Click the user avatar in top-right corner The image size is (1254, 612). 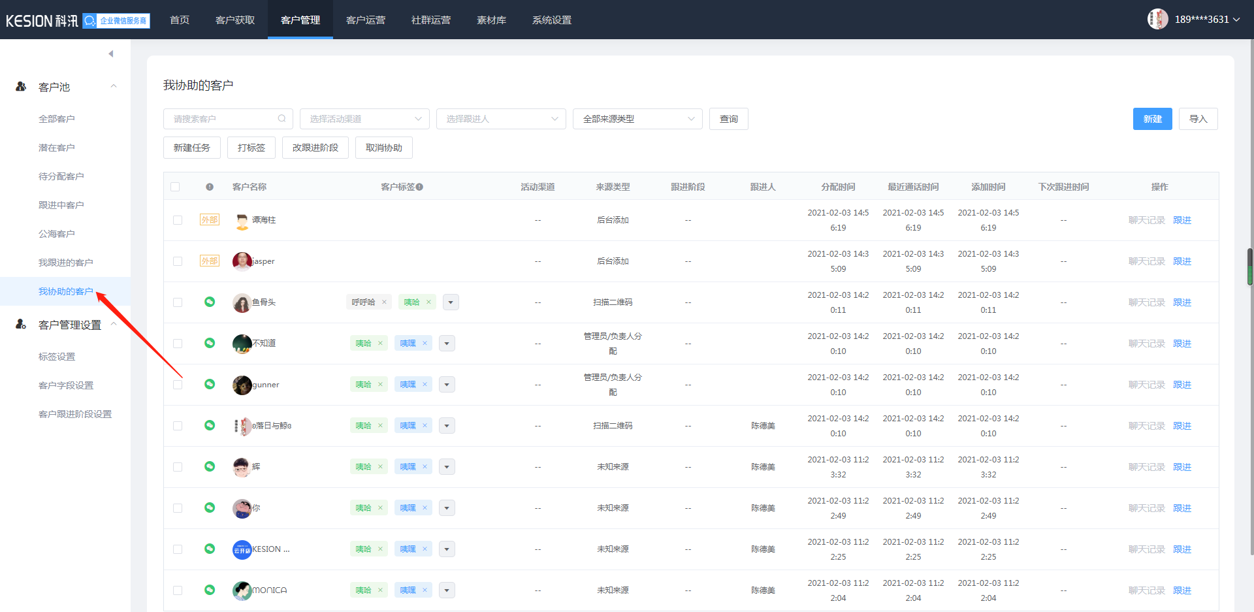click(1157, 19)
